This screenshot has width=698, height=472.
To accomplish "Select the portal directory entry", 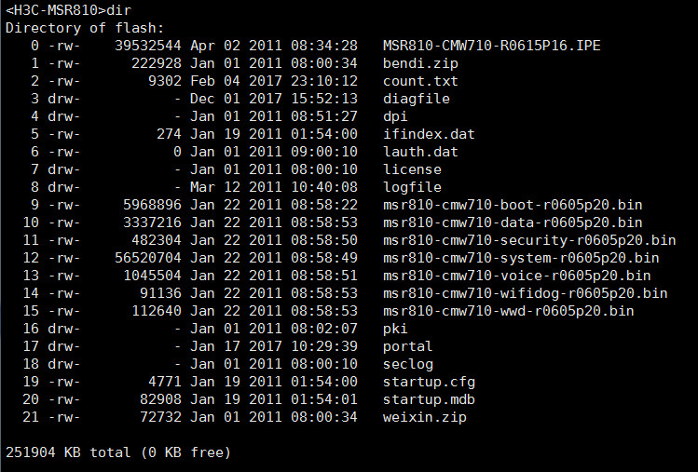I will (x=408, y=346).
